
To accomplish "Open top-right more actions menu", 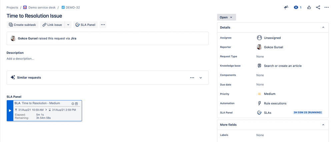I will click(x=327, y=7).
